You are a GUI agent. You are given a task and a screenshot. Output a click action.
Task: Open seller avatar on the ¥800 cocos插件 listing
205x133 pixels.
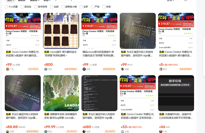(46, 69)
